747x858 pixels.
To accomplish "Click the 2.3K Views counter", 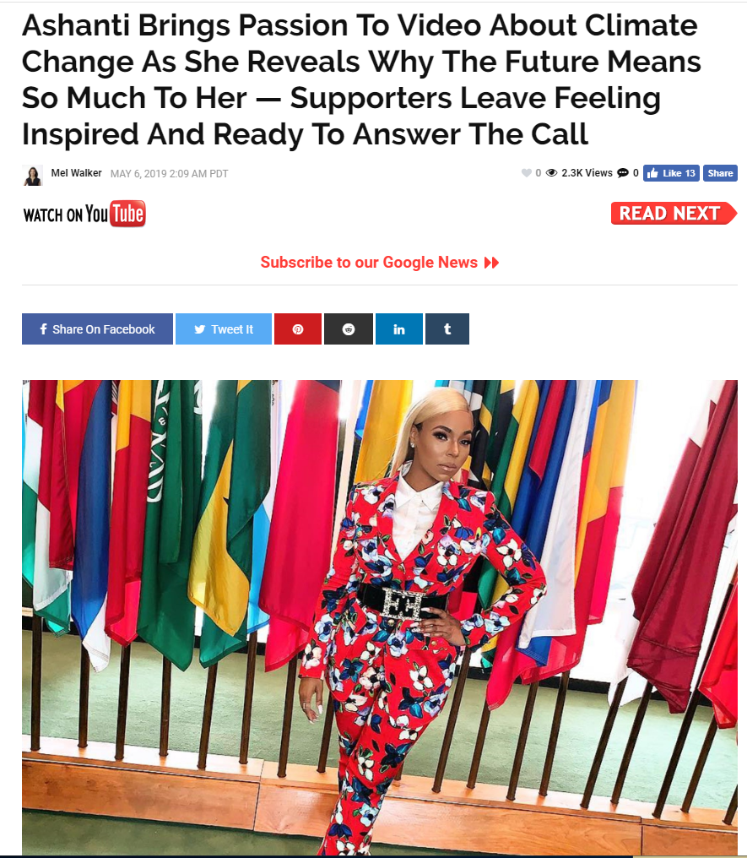I will pos(587,173).
